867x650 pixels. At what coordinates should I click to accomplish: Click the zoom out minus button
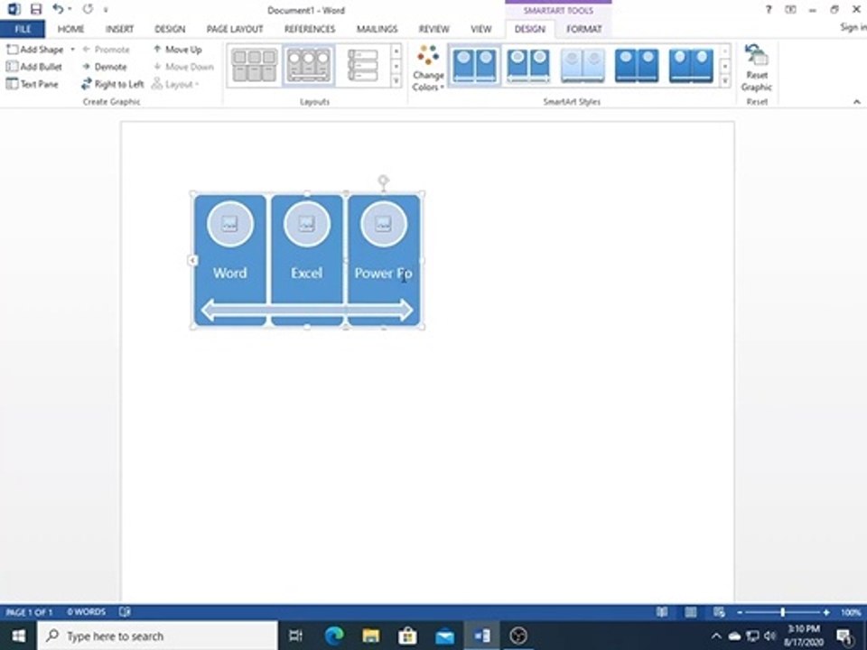(x=740, y=612)
